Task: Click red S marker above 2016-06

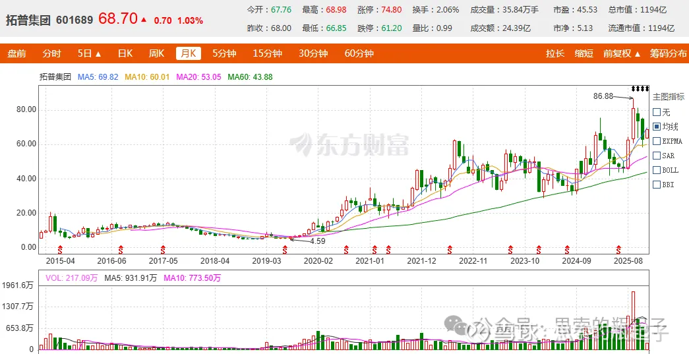Action: (x=121, y=250)
